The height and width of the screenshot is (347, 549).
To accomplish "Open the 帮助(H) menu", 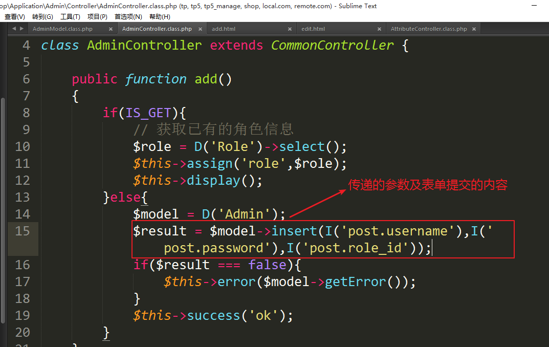I will (160, 17).
